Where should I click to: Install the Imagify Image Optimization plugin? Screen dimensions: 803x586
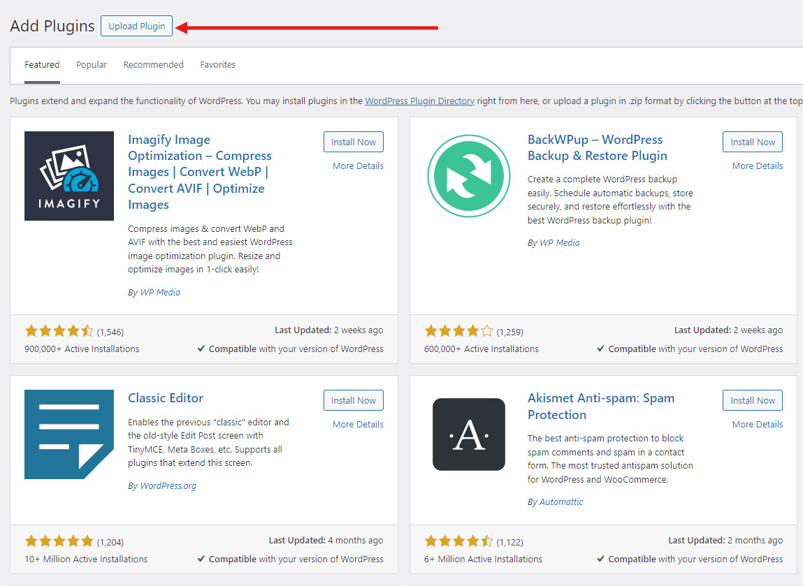click(x=354, y=142)
